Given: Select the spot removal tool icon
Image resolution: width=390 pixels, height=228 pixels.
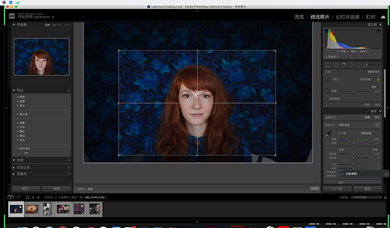Looking at the screenshot, I should tap(335, 65).
